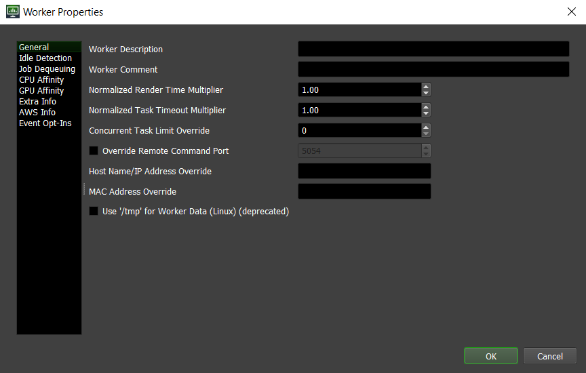
Task: Enable the Override Remote Command Port checkbox
Action: pos(94,151)
